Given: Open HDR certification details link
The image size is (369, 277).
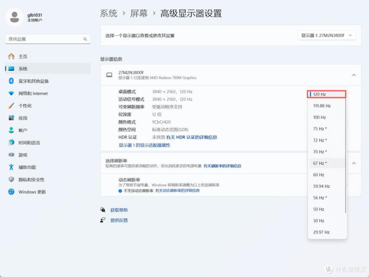Looking at the screenshot, I should click(x=192, y=137).
